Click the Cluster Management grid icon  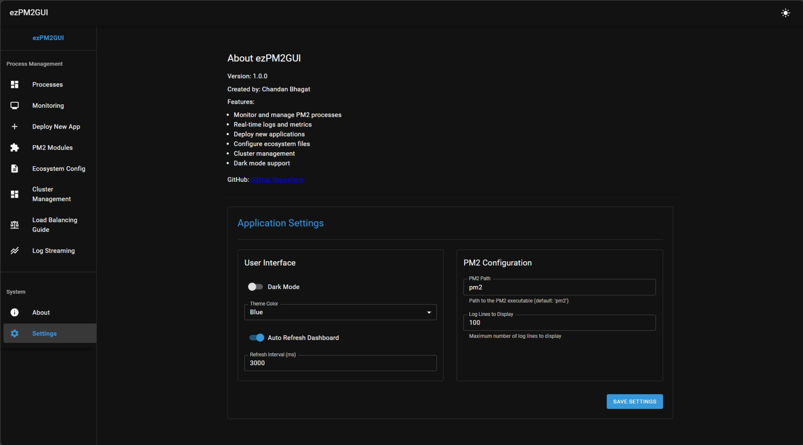click(x=15, y=194)
